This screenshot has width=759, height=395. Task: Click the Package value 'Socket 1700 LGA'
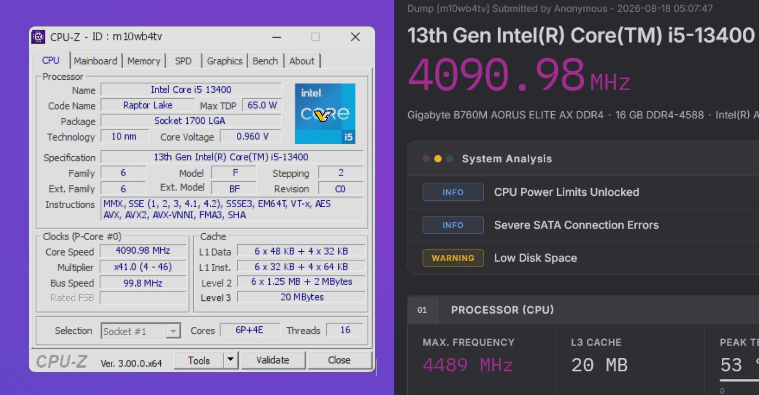[191, 121]
